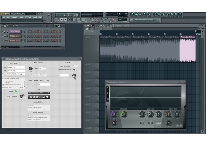The image size is (206, 146).
Task: Click the main pitch slider in the toolbar
Action: [x=52, y=17]
